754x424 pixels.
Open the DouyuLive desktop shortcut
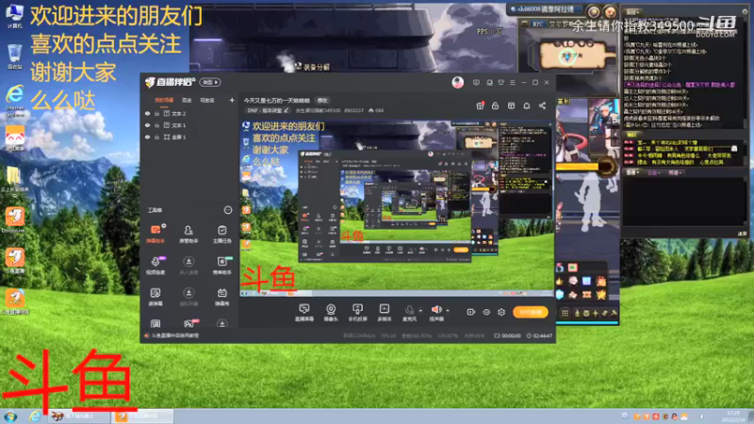pos(14,220)
